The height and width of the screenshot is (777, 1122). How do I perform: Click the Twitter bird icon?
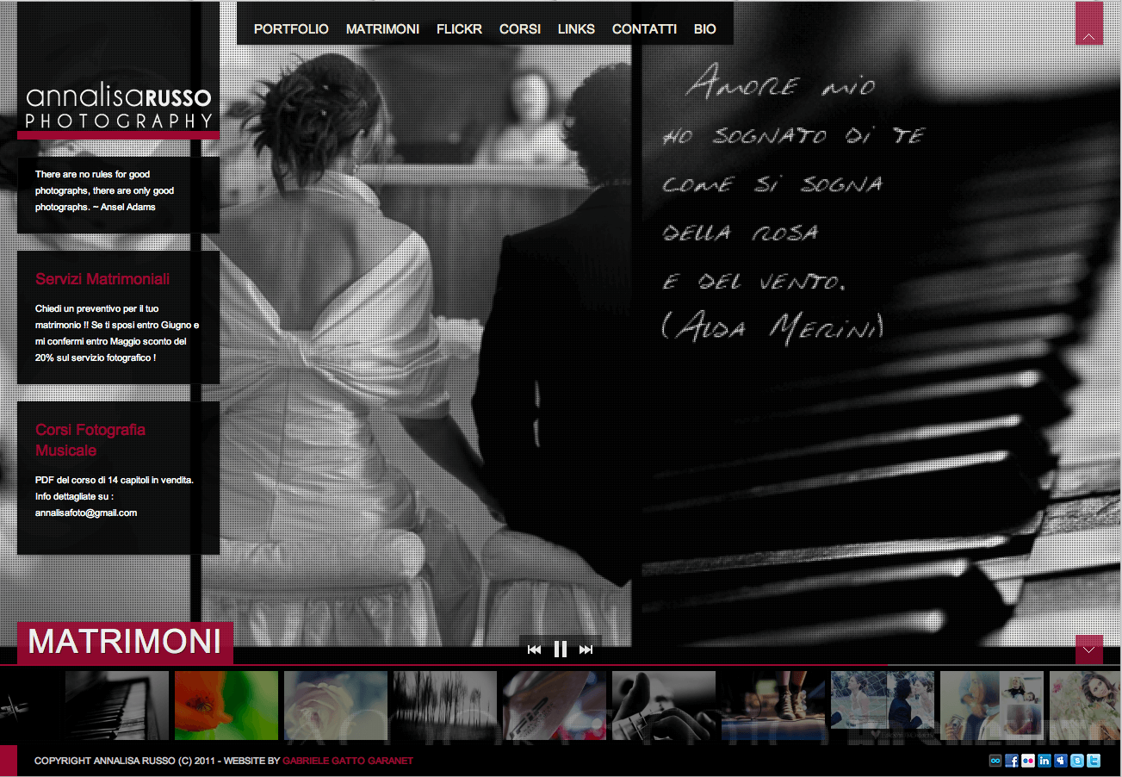coord(1094,761)
